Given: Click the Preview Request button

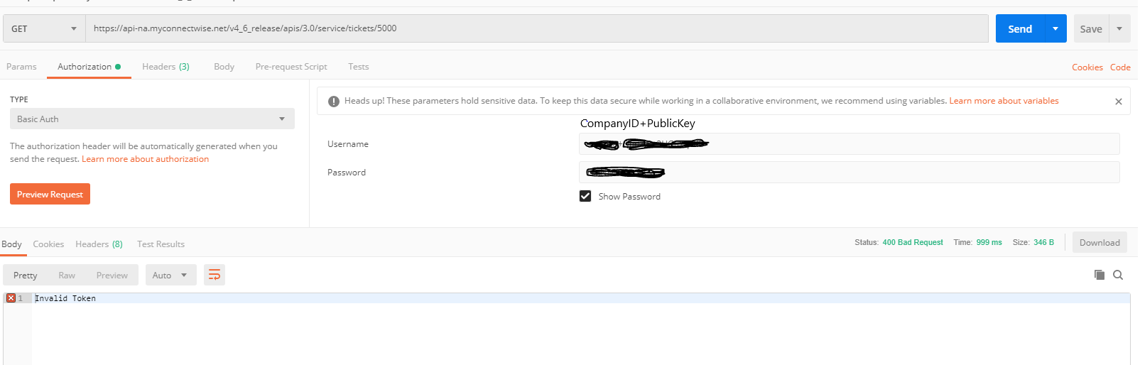Looking at the screenshot, I should (x=50, y=194).
